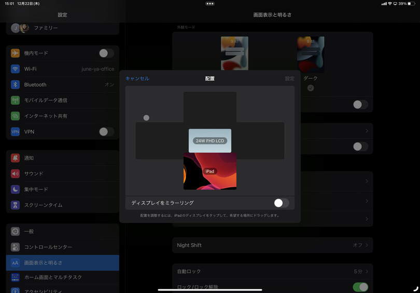Image resolution: width=420 pixels, height=293 pixels.
Task: Open 機内モード settings row
Action: click(62, 53)
